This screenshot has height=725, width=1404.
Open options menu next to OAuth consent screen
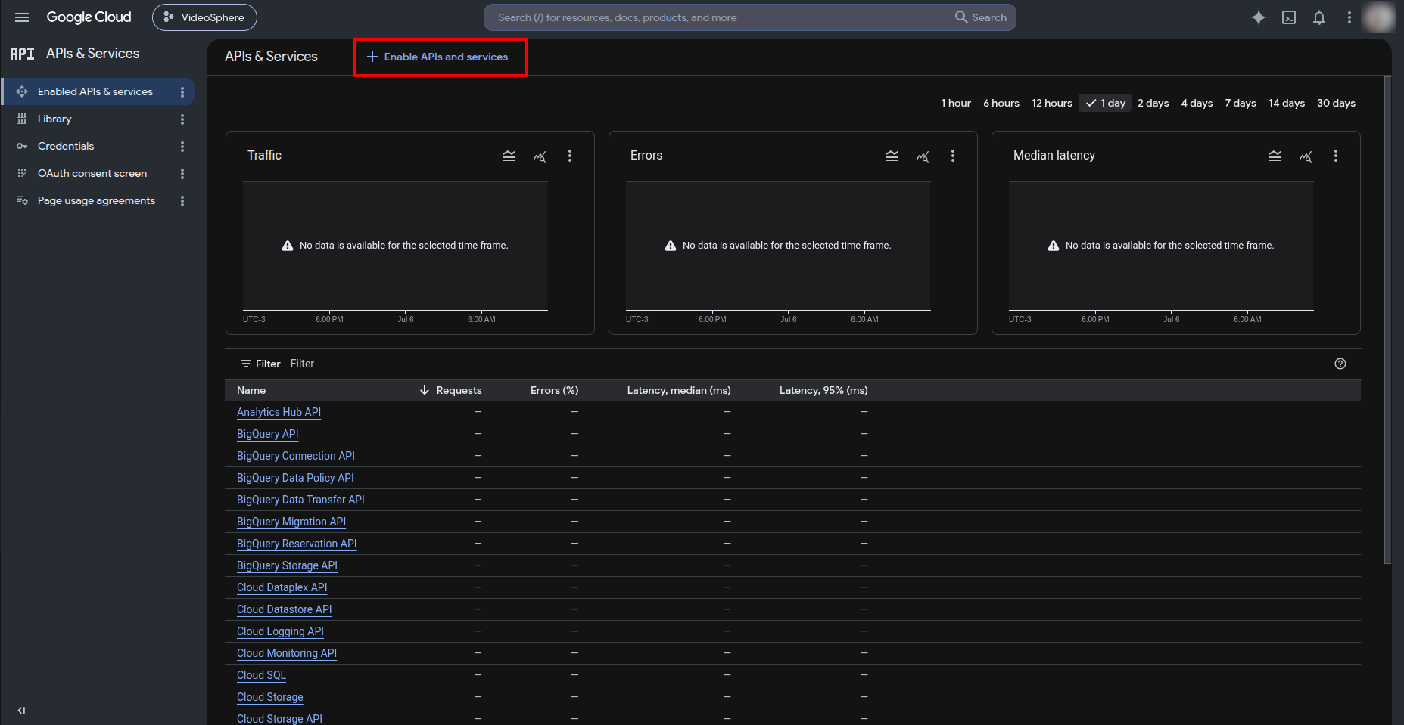point(182,174)
